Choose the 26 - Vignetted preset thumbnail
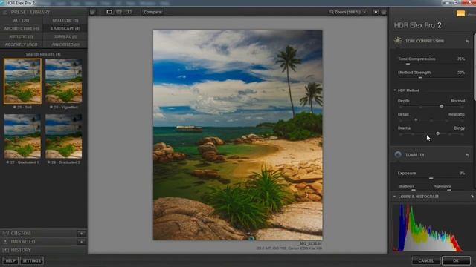Viewport: 476px width, 267px height. (x=64, y=81)
